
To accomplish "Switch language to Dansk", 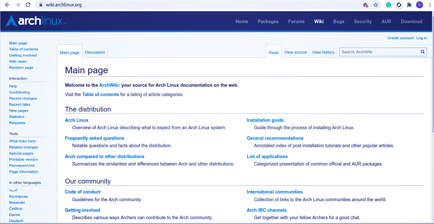I will (14, 215).
